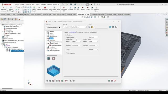This screenshot has width=168, height=94.
Task: Click the zoom-to-fit magnifier in view toolbar
Action: pos(82,17)
